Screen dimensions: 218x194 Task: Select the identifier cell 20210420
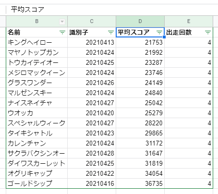(x=92, y=113)
